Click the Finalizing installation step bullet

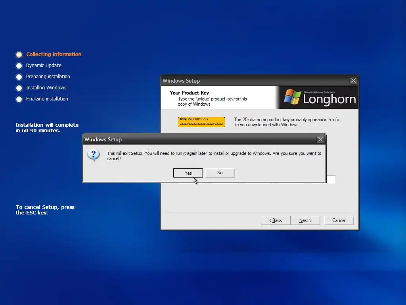point(19,99)
